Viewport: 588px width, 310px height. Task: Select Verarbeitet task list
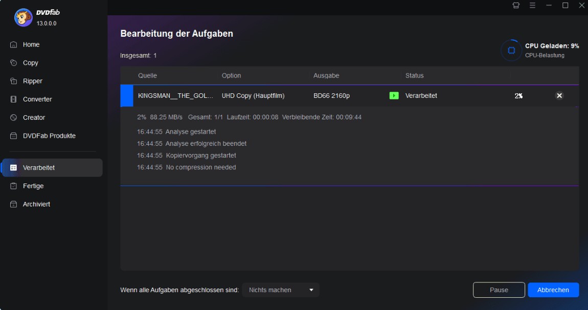[x=52, y=168]
